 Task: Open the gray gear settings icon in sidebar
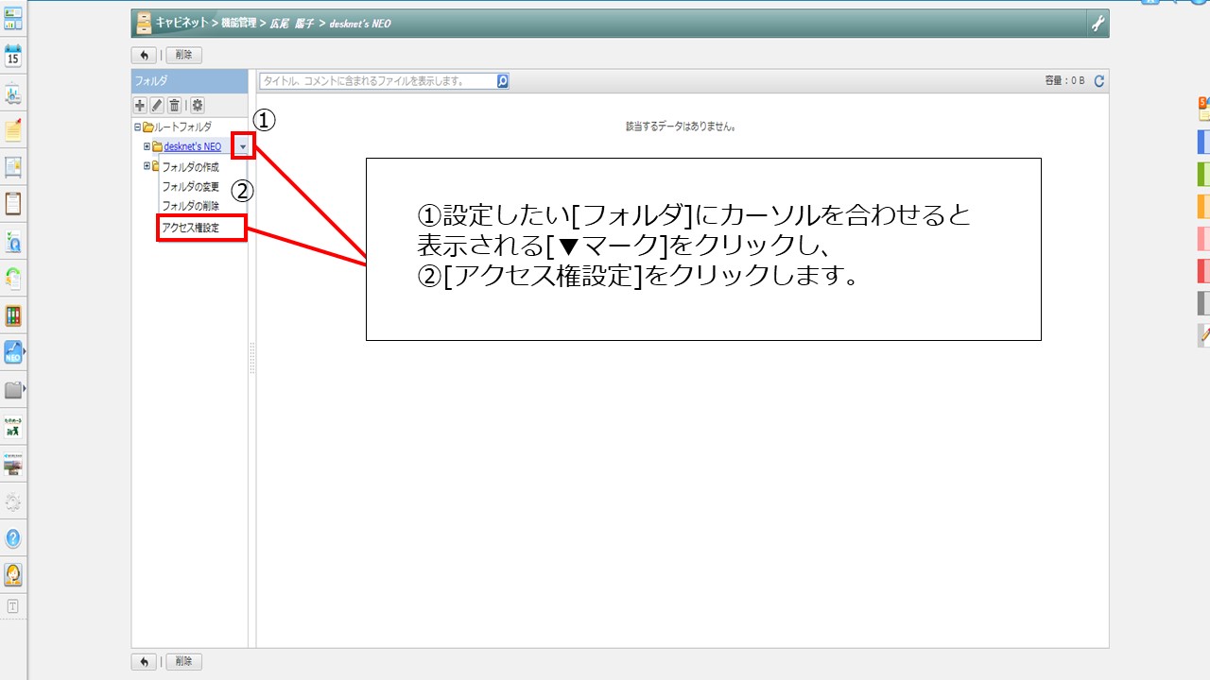pos(13,501)
